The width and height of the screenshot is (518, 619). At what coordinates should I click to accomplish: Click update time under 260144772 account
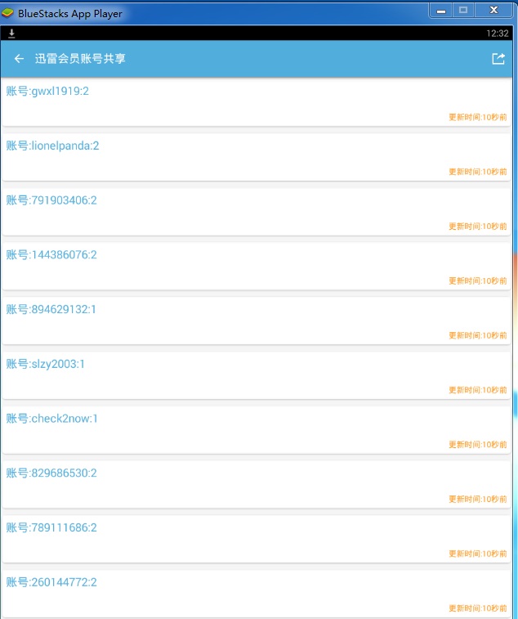click(478, 608)
